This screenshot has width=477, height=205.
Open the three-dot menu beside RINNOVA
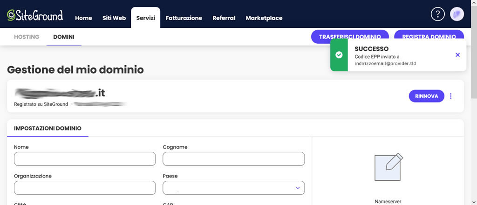[x=451, y=96]
